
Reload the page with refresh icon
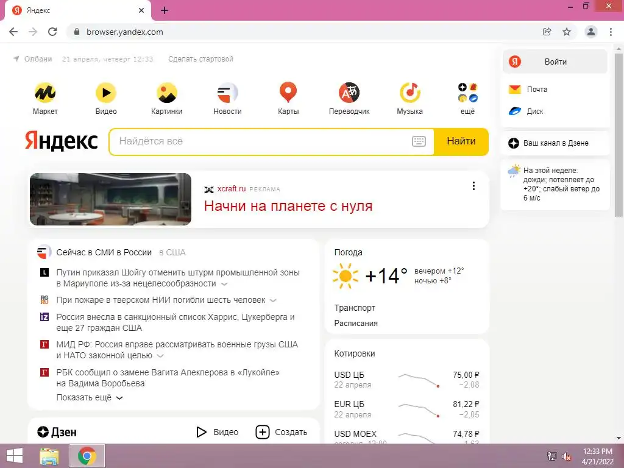(x=52, y=32)
